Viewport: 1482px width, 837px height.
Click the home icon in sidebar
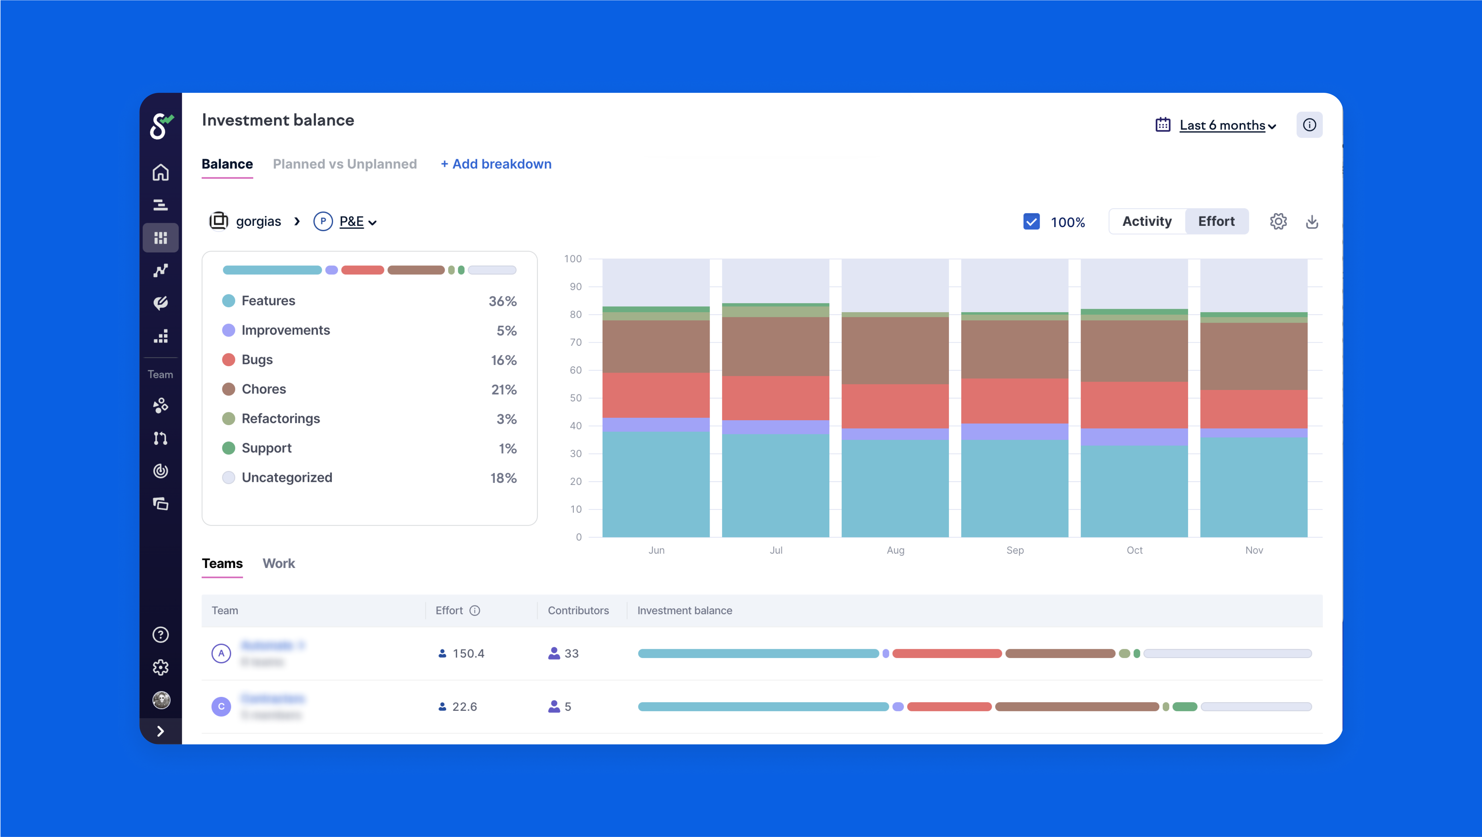point(161,172)
